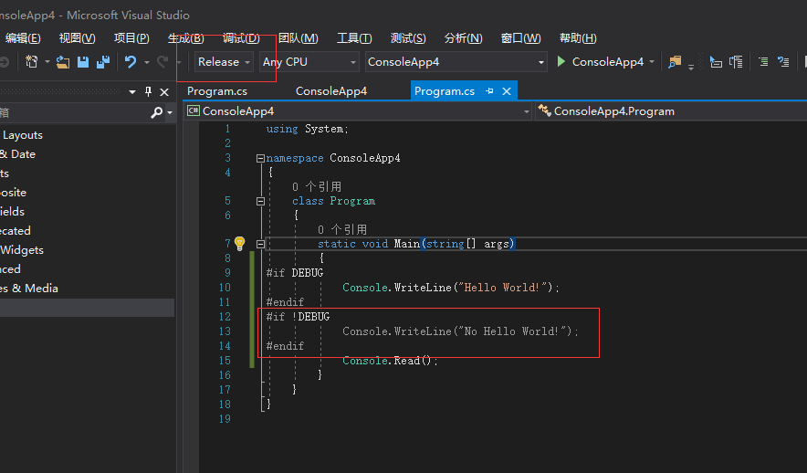Click the lightbulb quick actions icon
The image size is (807, 473).
tap(239, 244)
